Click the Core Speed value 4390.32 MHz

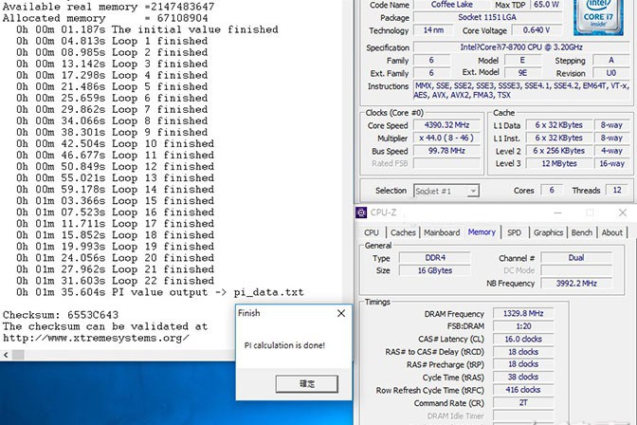446,125
